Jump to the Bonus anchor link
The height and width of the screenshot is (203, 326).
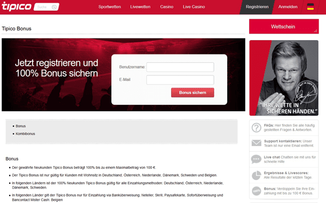tap(21, 126)
